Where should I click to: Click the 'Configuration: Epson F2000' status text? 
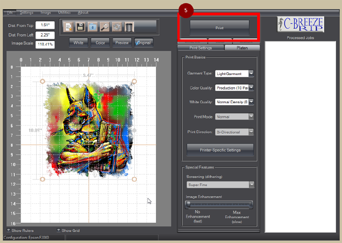click(26, 237)
